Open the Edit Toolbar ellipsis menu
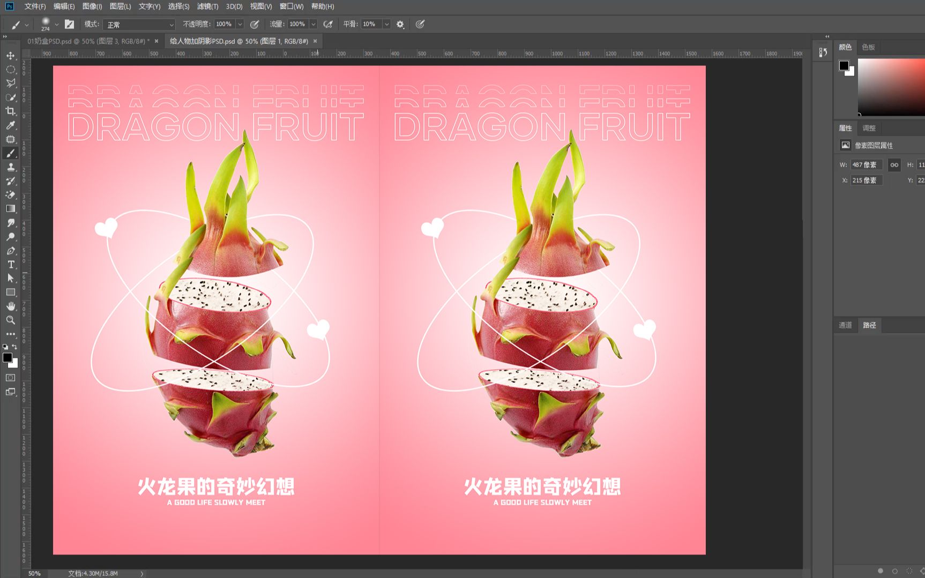This screenshot has width=925, height=578. click(11, 334)
